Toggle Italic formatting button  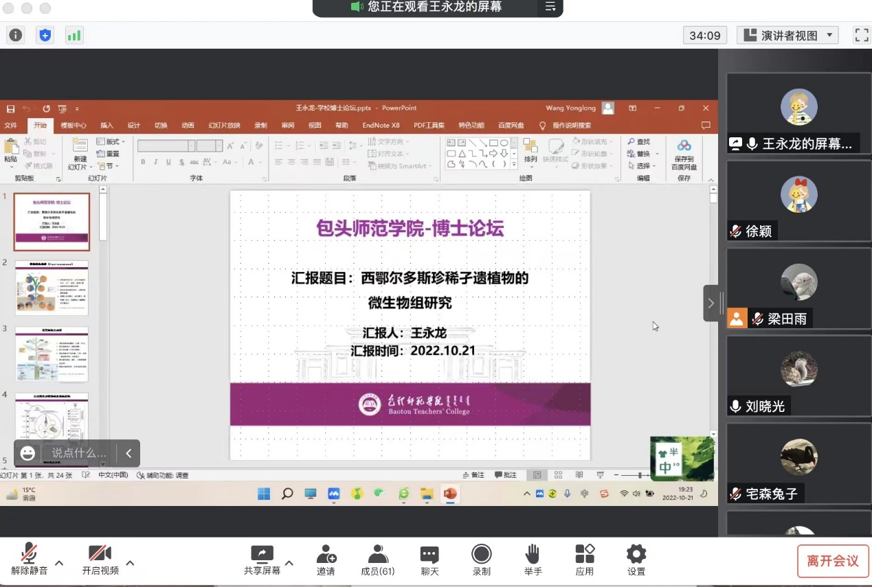tap(156, 162)
